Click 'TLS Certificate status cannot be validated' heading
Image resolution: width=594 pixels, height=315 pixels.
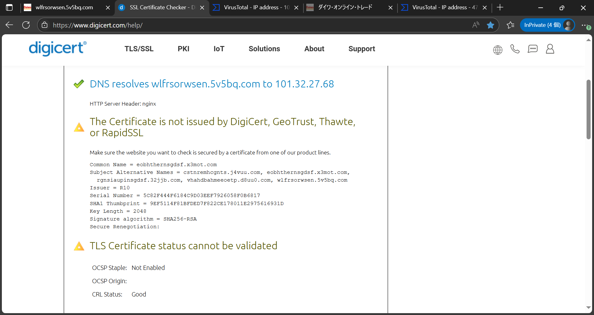tap(183, 246)
